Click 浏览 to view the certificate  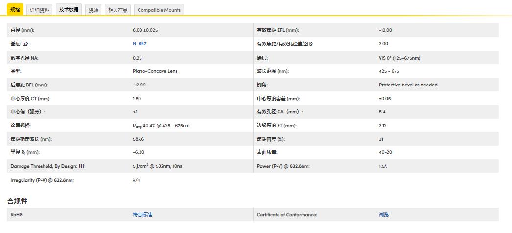(384, 215)
